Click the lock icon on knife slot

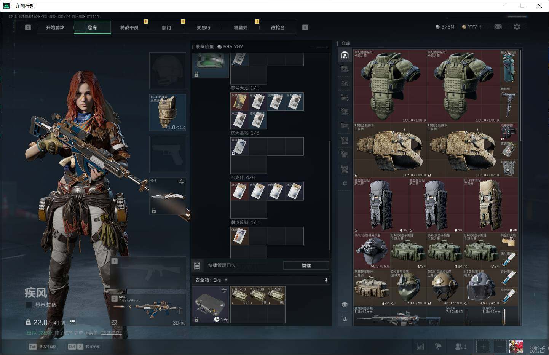pos(154,211)
